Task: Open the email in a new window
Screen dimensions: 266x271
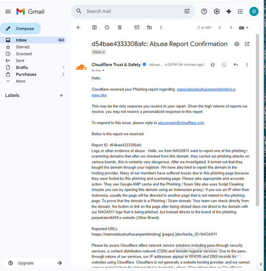Action: 247,44
